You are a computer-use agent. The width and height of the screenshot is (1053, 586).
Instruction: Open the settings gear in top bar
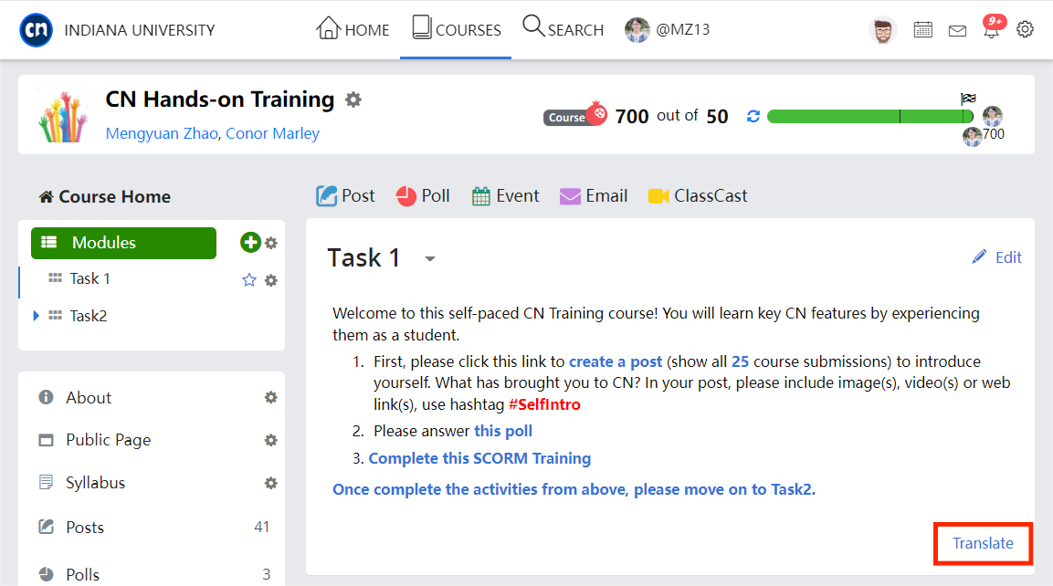(x=1025, y=29)
